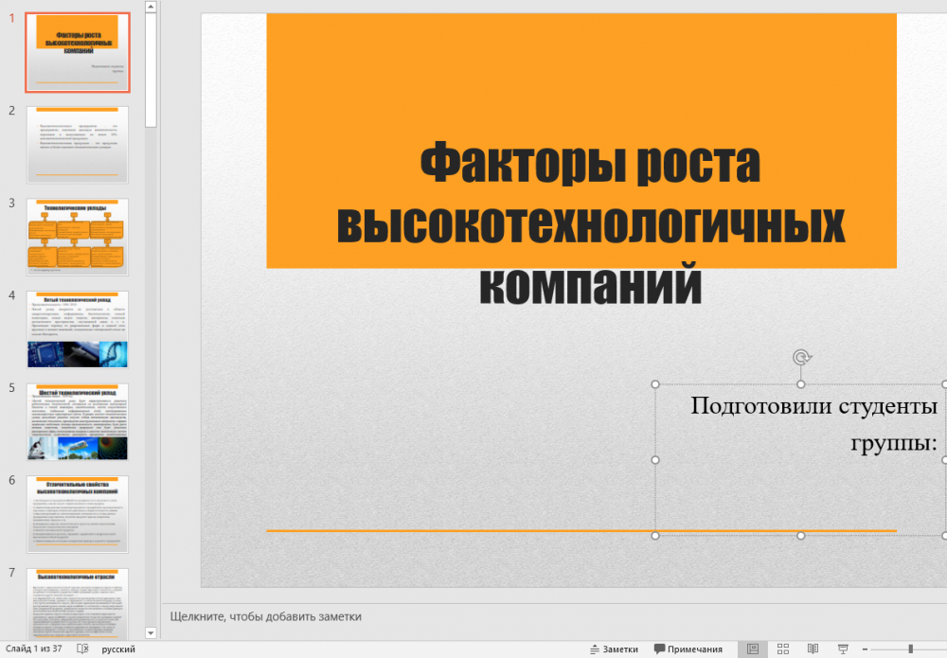The image size is (947, 658).
Task: Click the zoom out minus button
Action: click(865, 649)
